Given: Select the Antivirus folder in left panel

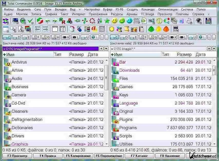Looking at the screenshot, I should 54,62.
